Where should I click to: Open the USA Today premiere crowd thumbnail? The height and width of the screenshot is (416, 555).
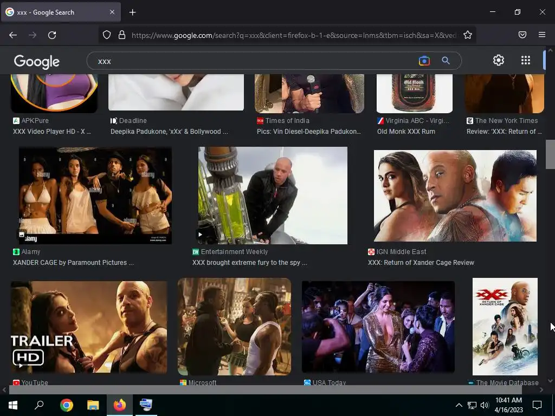coord(378,327)
